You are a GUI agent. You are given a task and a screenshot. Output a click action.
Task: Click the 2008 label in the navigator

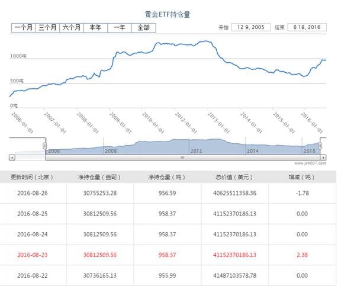click(111, 151)
